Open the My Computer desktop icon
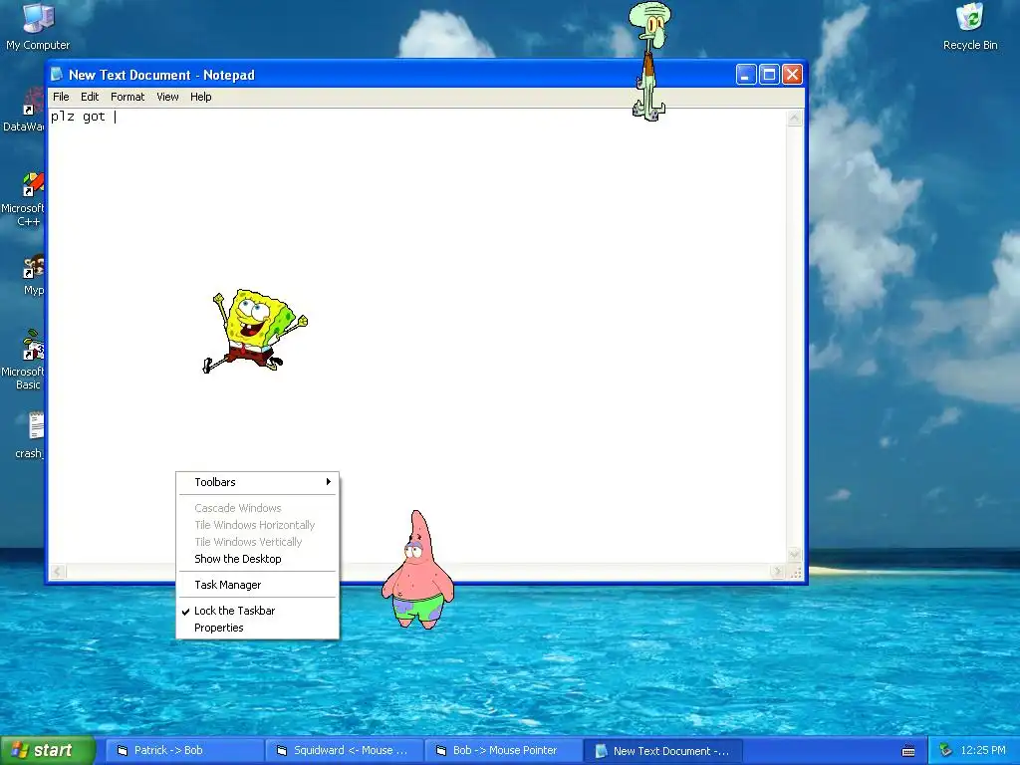 [38, 26]
